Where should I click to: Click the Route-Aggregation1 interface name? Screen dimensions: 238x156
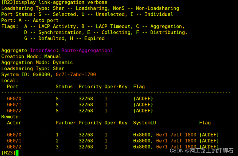point(87,50)
